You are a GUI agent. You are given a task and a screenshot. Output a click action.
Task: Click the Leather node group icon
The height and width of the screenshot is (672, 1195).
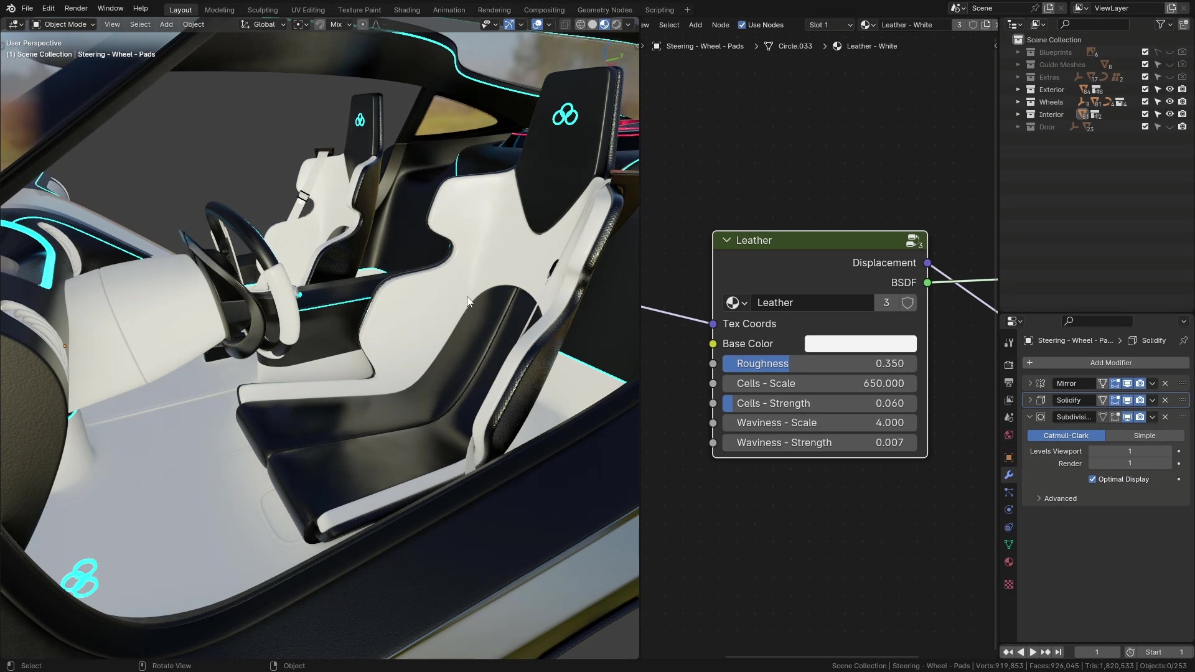click(914, 240)
